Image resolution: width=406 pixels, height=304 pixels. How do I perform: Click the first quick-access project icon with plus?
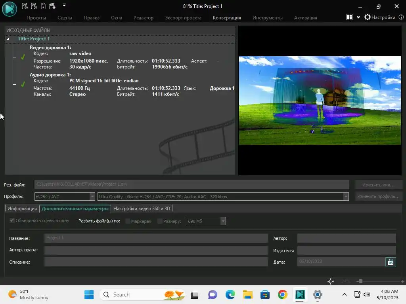(25, 6)
